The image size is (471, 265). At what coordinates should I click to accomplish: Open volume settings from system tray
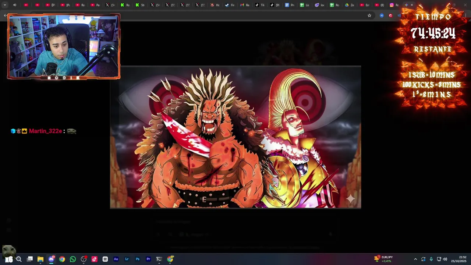coord(445,259)
